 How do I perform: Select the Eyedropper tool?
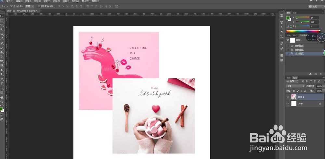click(x=2, y=39)
